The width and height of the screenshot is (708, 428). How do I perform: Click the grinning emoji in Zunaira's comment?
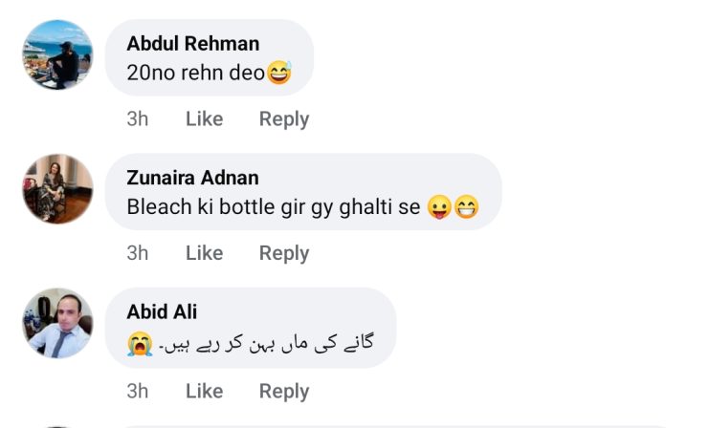click(467, 206)
